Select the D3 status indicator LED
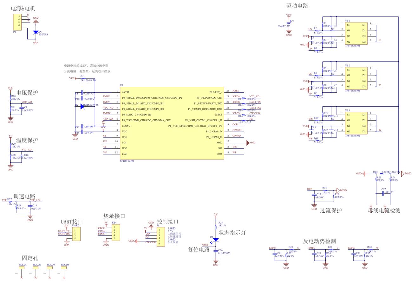 (216, 240)
